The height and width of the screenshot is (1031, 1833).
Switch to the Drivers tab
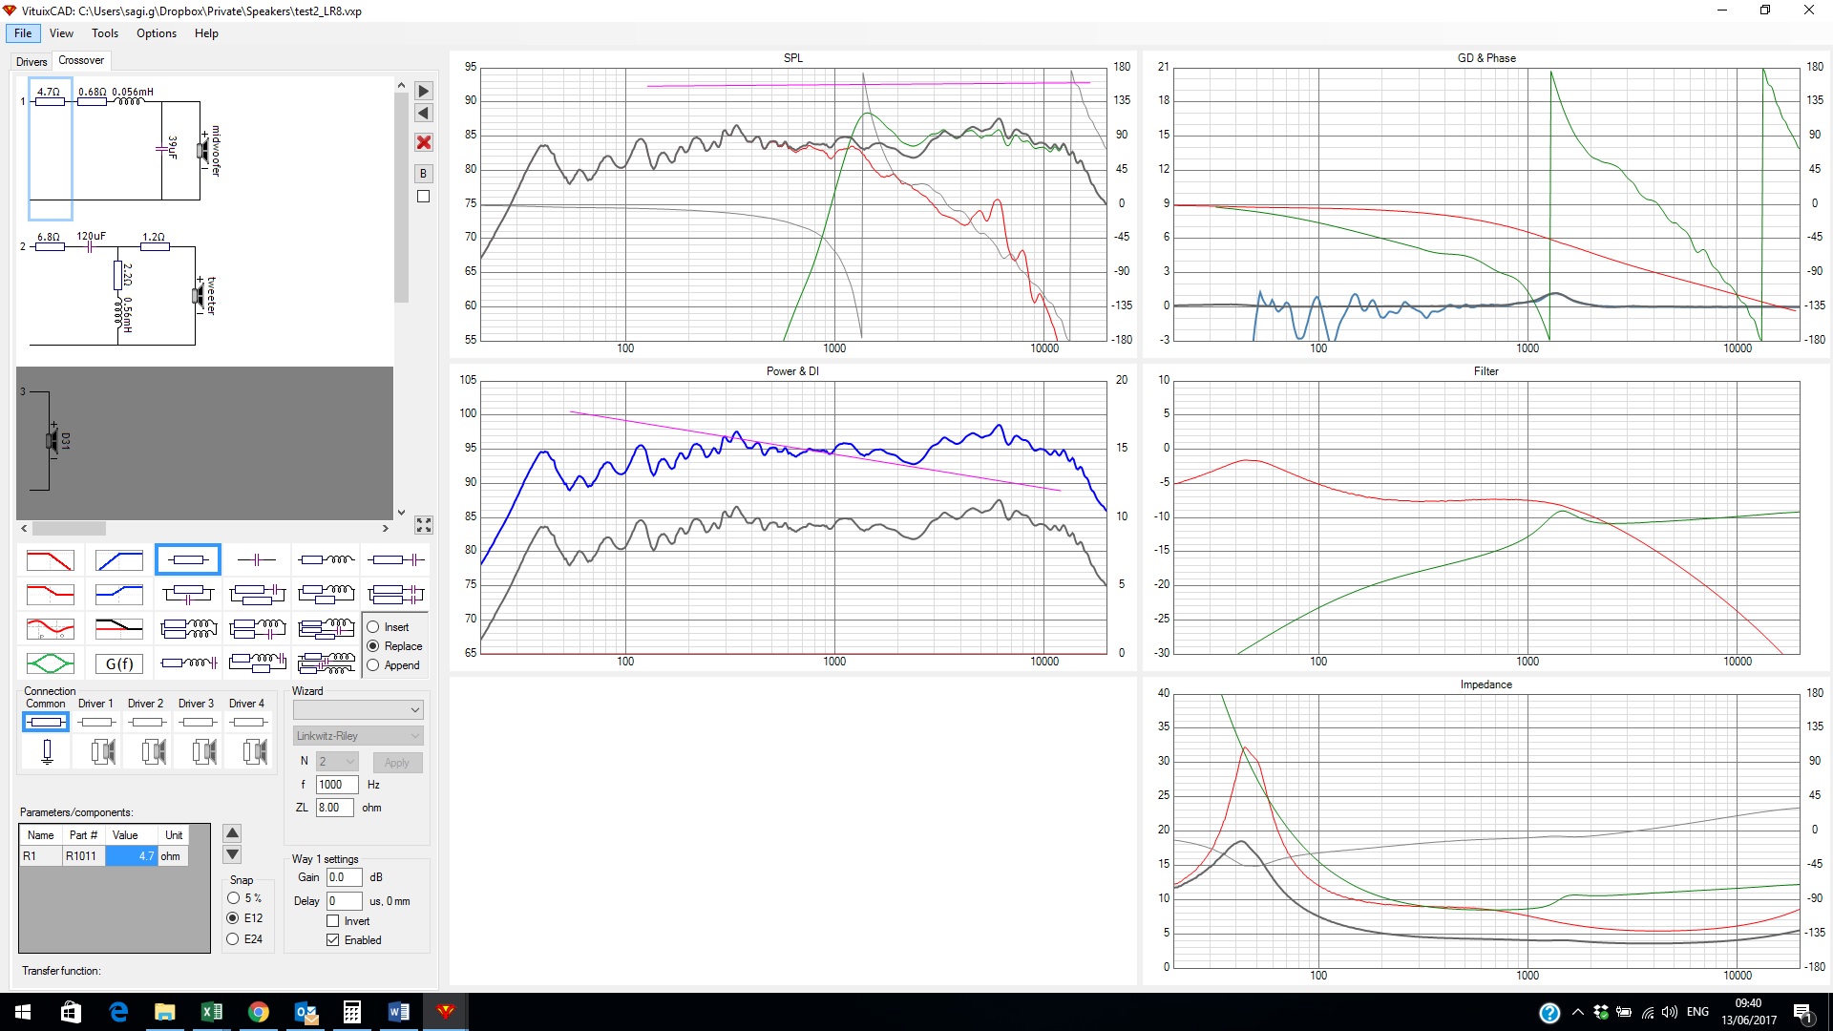(x=32, y=62)
